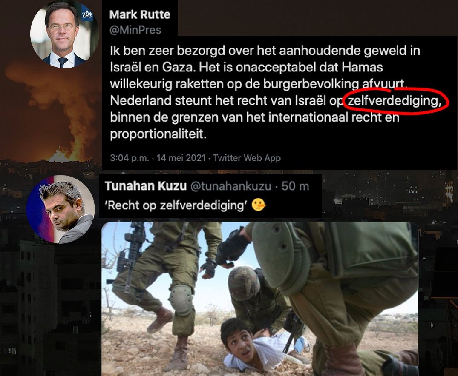Open Mark Rutte's profile photo
458x376 pixels.
65,34
